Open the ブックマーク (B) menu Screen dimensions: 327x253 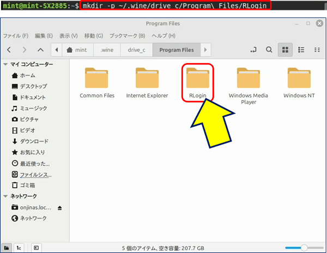click(x=127, y=36)
